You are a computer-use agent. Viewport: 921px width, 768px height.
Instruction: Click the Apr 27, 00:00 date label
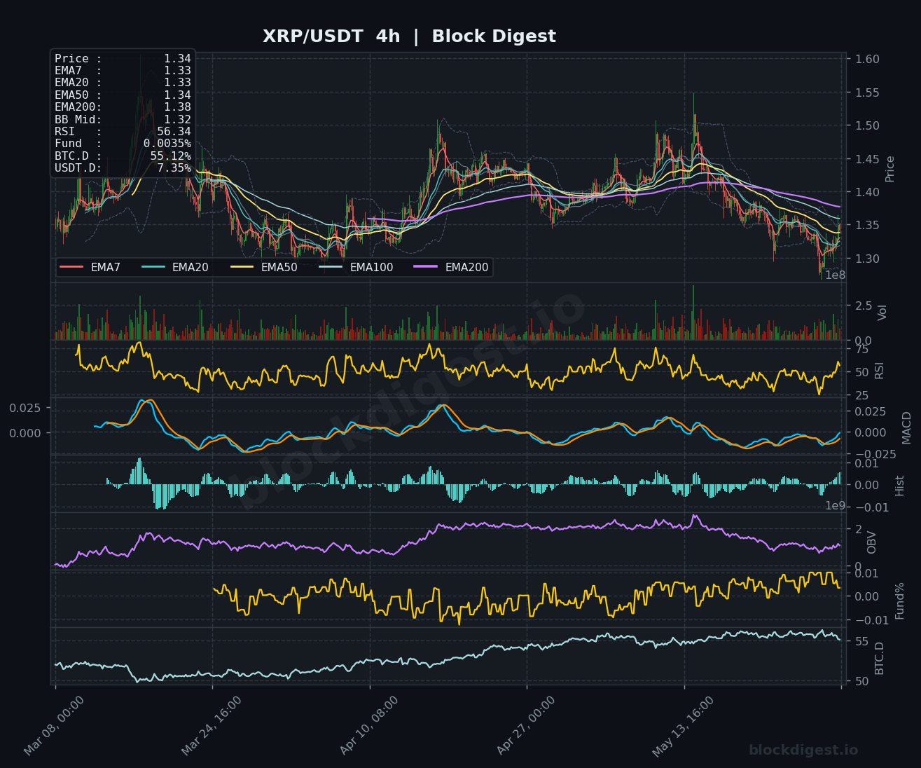point(526,725)
